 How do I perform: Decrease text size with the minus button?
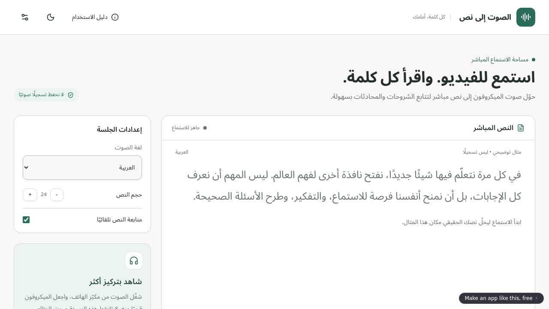57,195
